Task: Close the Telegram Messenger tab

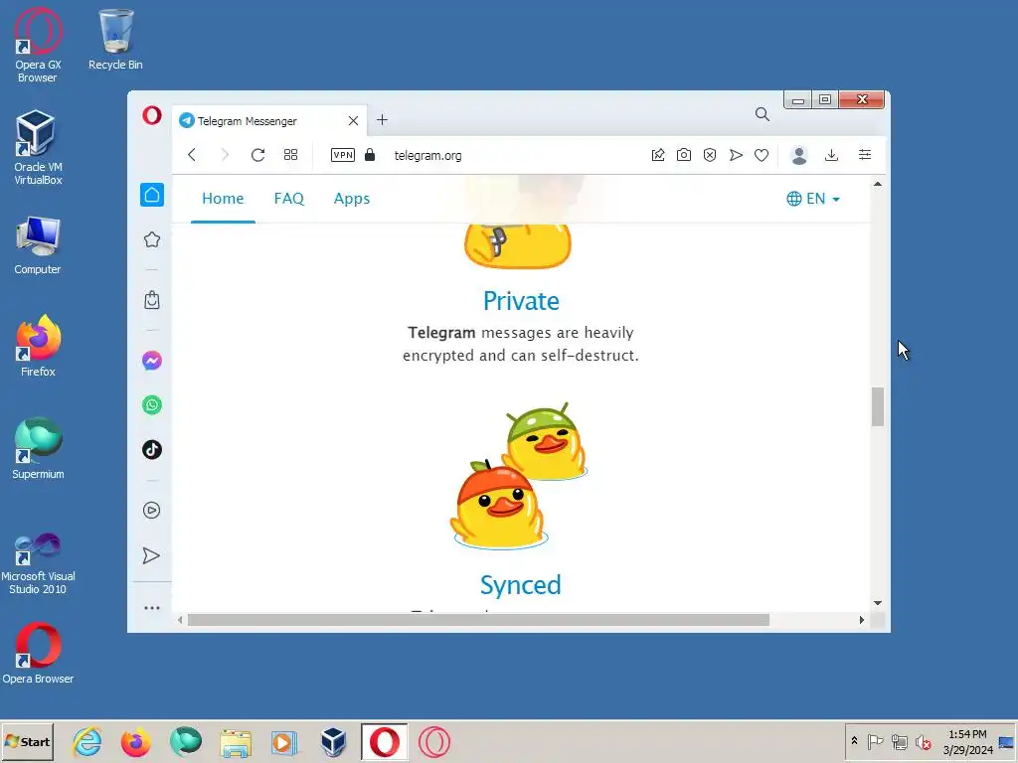Action: coord(353,120)
